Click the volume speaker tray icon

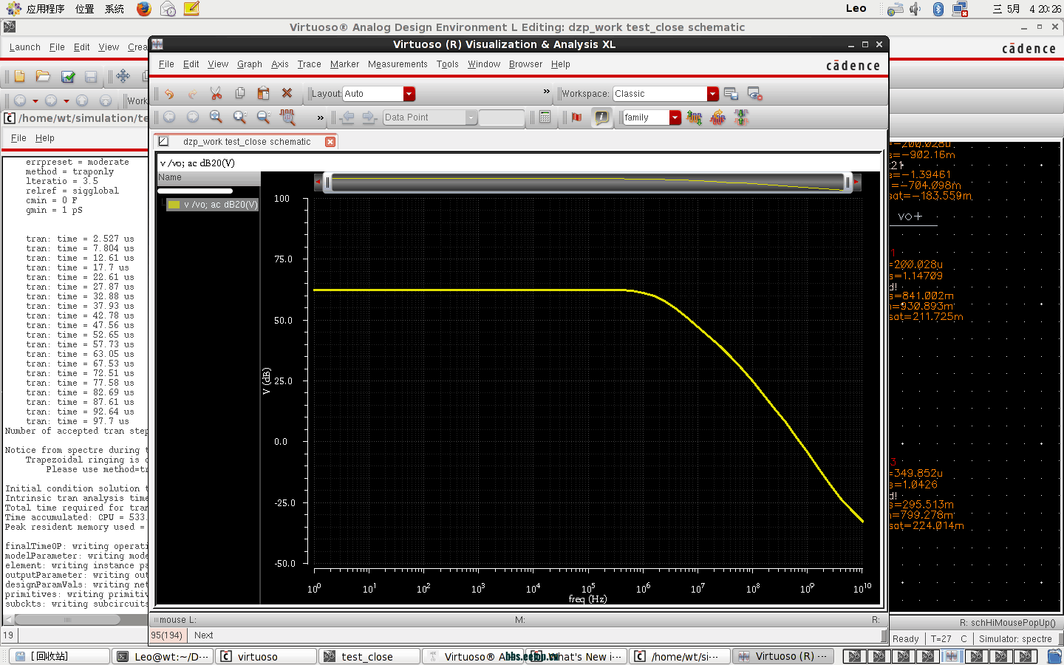(x=915, y=9)
